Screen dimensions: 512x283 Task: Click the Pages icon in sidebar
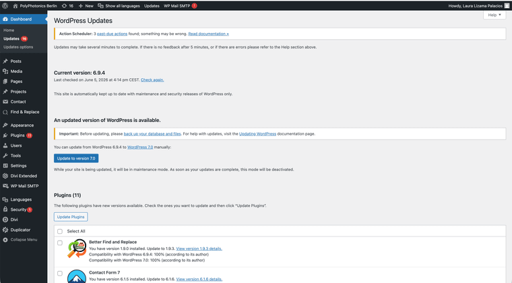coord(5,82)
